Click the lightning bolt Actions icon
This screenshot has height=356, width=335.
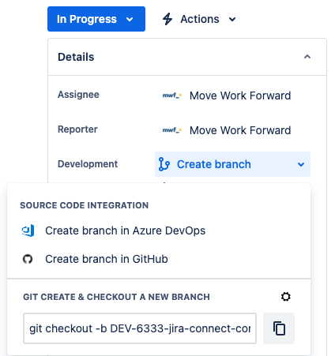click(x=167, y=19)
